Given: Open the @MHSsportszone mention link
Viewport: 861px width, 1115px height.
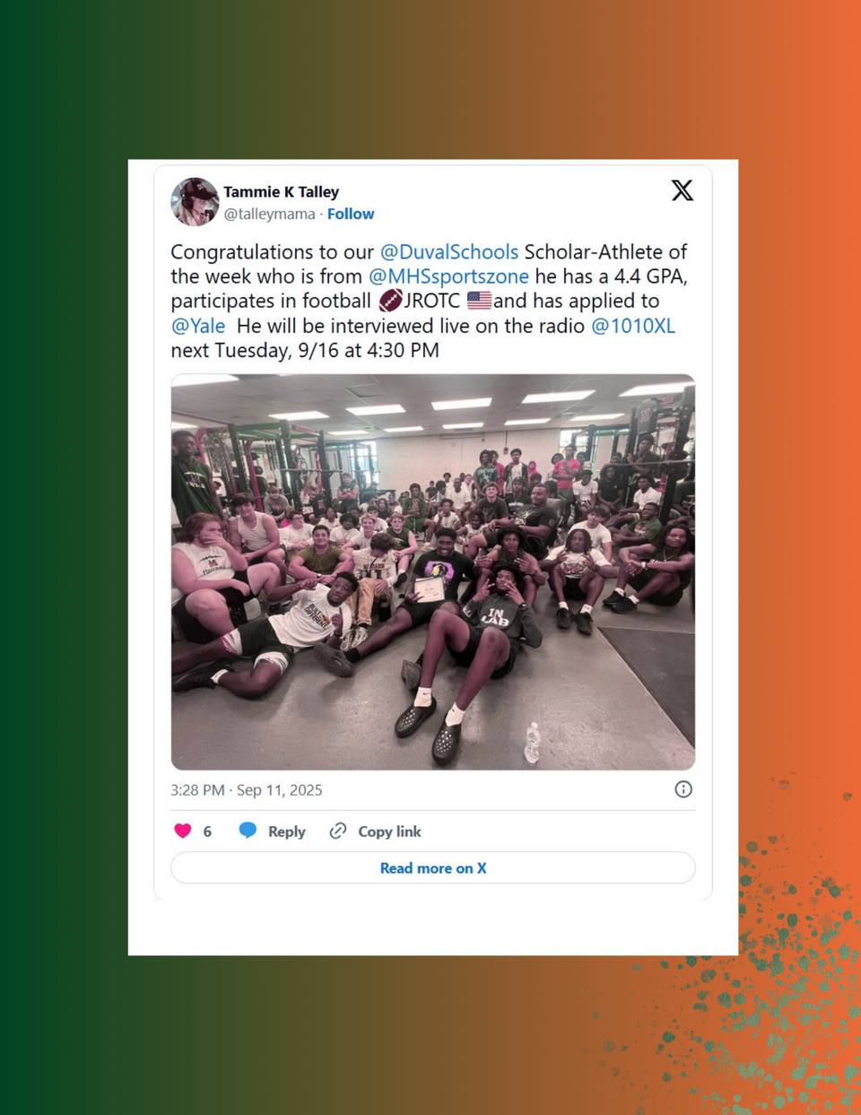Looking at the screenshot, I should [448, 276].
